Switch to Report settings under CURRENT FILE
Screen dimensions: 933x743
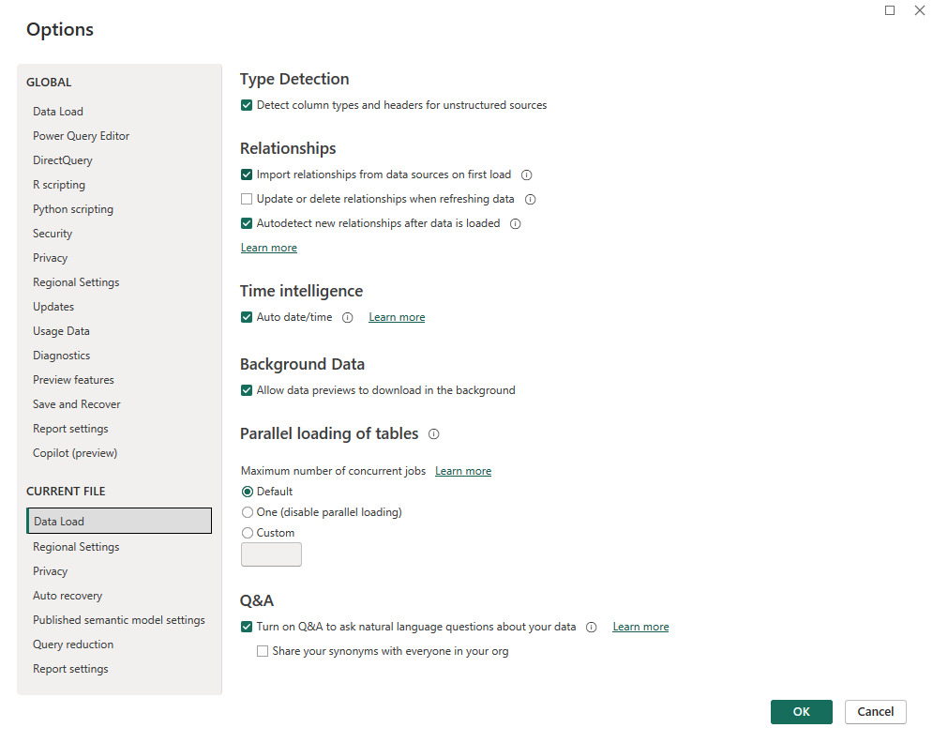pyautogui.click(x=70, y=668)
